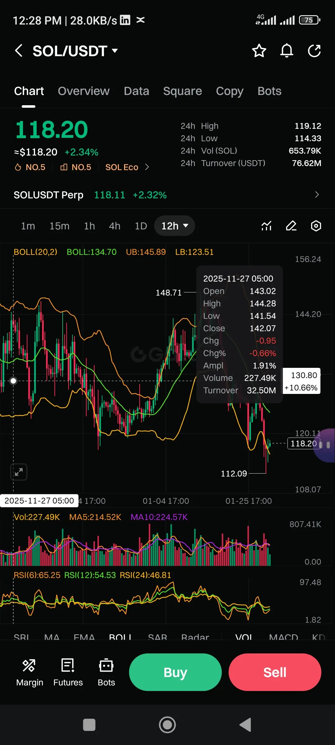This screenshot has width=335, height=745.
Task: Open the 12h timeframe dropdown
Action: tap(175, 226)
